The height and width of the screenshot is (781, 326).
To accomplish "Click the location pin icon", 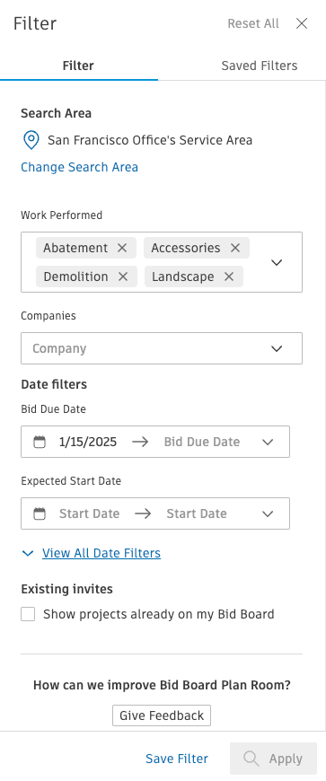I will 31,140.
